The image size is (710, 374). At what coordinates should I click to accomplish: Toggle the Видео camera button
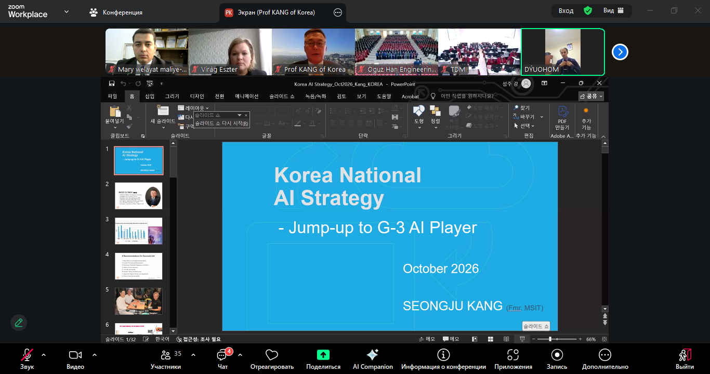pyautogui.click(x=75, y=359)
